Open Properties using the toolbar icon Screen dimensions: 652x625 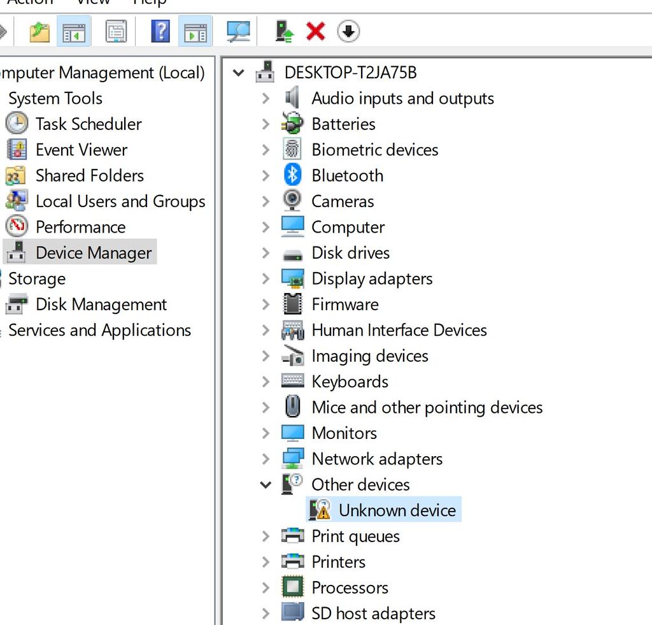117,30
